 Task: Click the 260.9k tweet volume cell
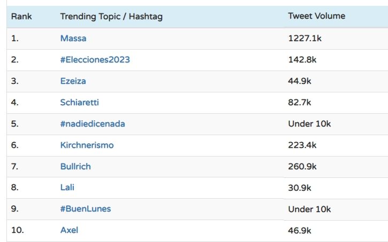pos(302,167)
